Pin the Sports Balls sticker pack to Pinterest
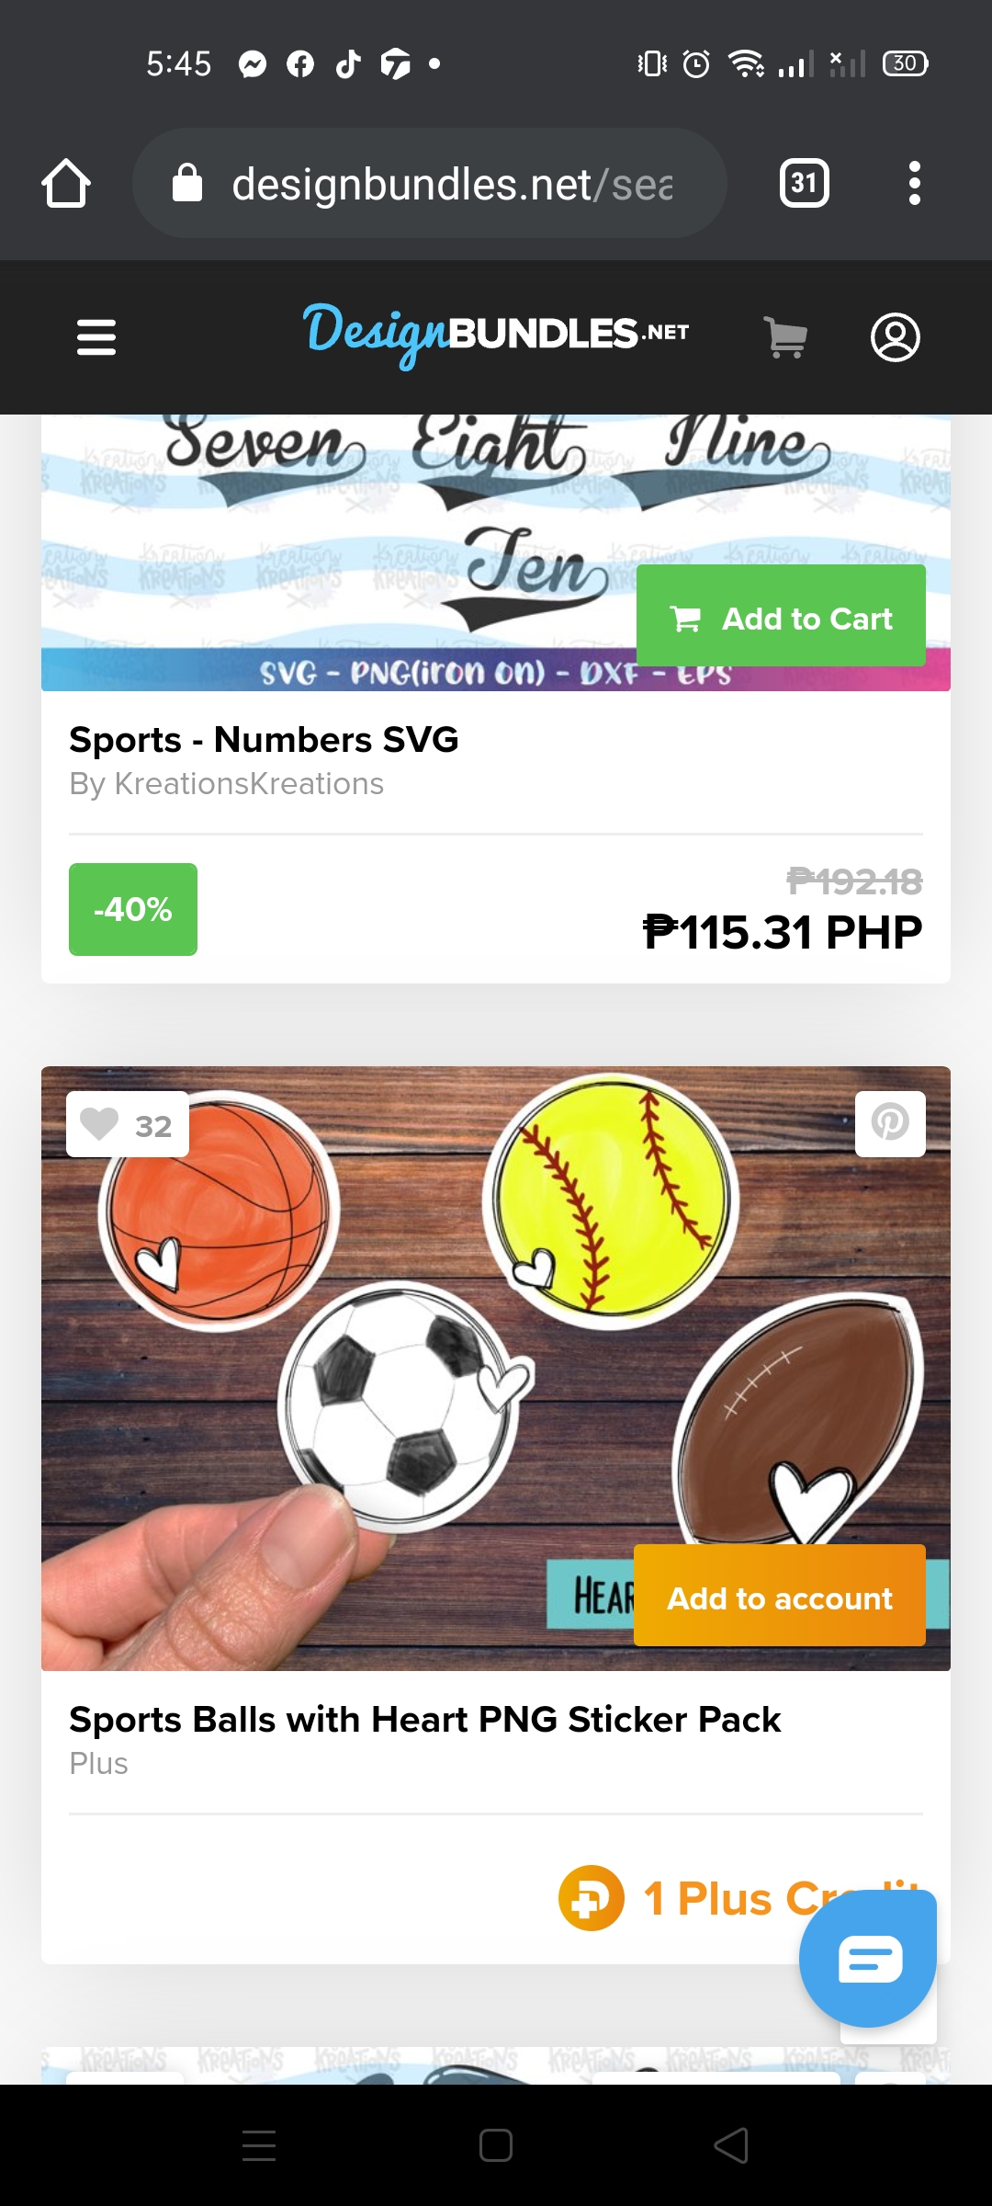 [890, 1123]
